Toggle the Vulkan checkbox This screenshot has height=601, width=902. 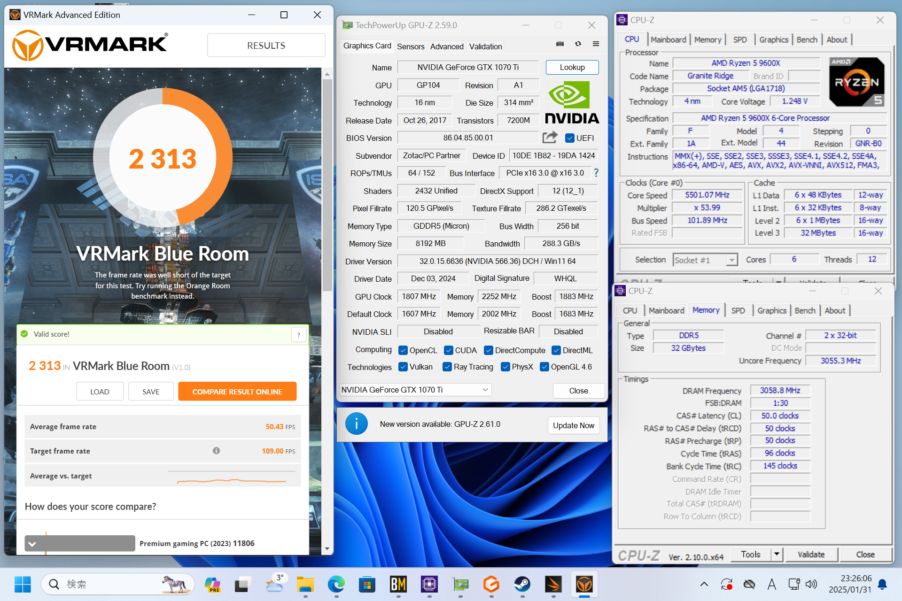[x=403, y=367]
